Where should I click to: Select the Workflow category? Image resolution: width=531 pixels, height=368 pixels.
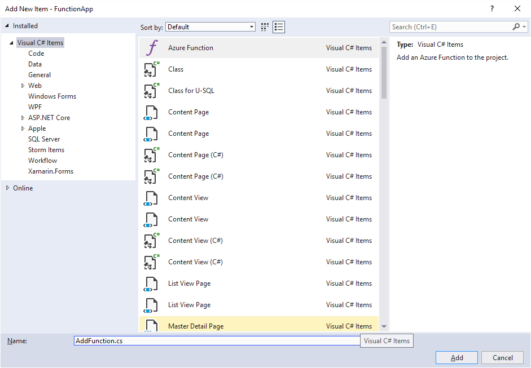tap(43, 161)
